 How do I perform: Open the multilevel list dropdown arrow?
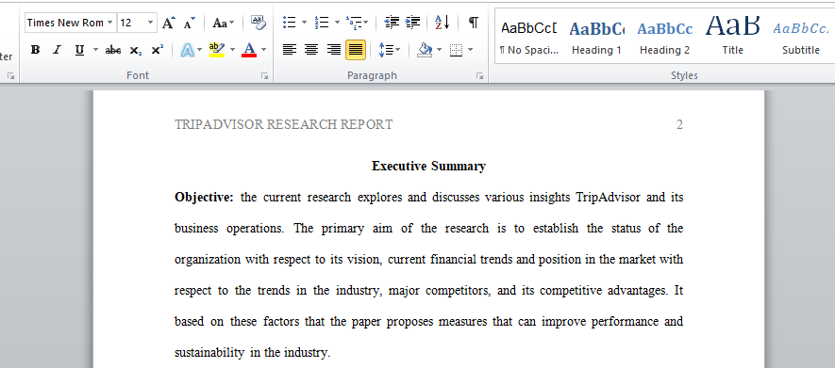(366, 23)
